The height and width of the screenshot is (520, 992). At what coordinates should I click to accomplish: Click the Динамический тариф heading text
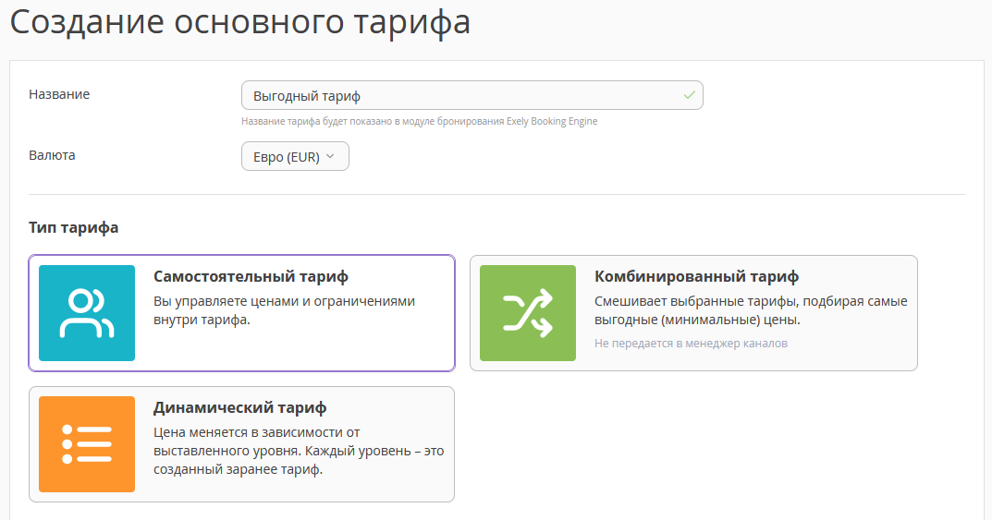click(x=239, y=408)
